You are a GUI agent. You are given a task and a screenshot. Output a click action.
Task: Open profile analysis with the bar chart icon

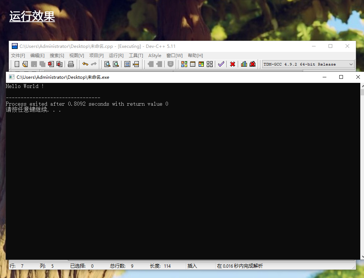pos(244,64)
